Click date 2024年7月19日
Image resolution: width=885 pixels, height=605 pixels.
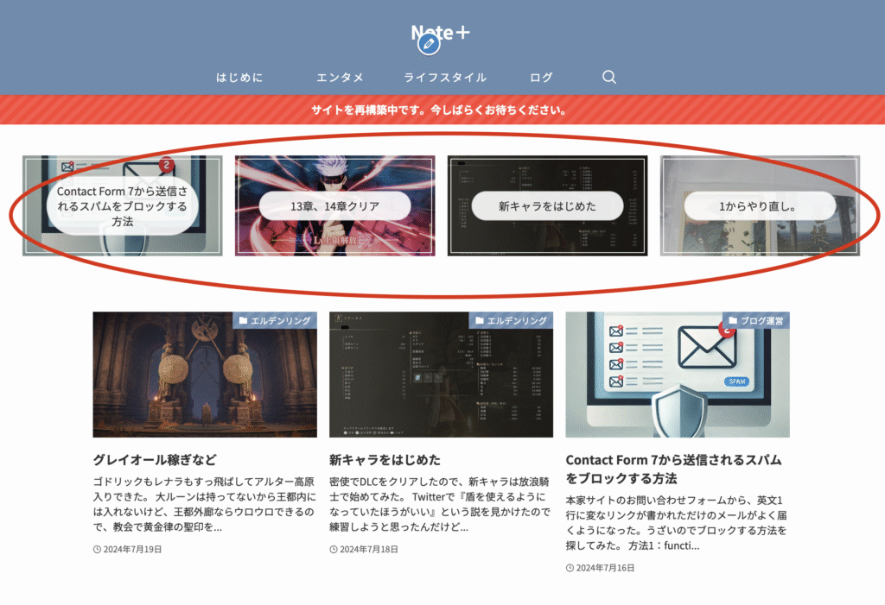[x=128, y=549]
